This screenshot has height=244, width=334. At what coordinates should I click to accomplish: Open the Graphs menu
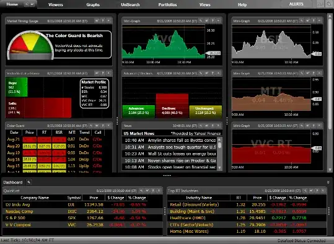point(93,5)
